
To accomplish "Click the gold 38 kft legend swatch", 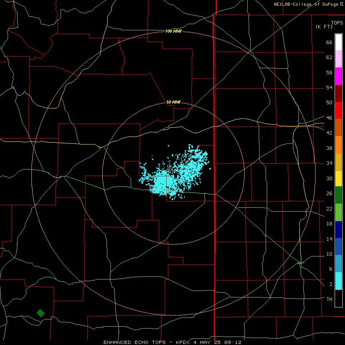I will (x=338, y=162).
